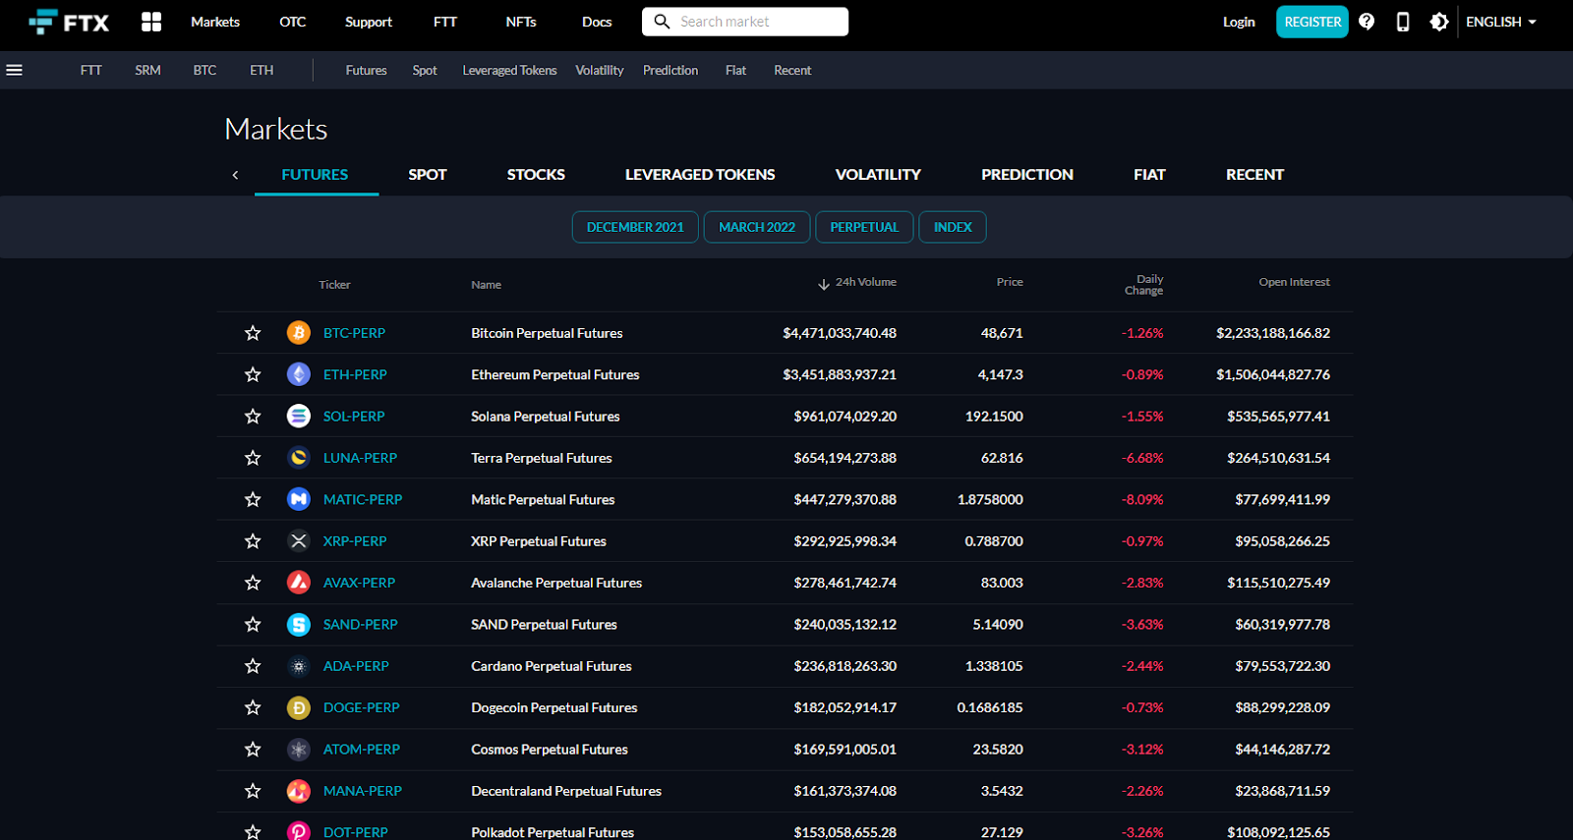Filter by INDEX futures

coord(953,227)
